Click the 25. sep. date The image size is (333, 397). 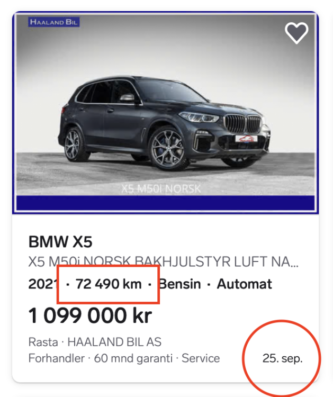(282, 358)
